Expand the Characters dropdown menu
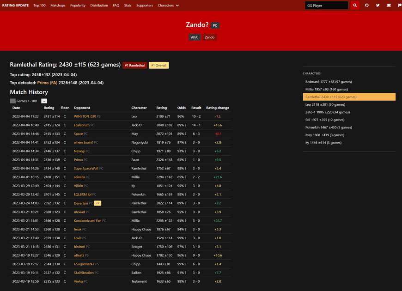 coord(168,6)
